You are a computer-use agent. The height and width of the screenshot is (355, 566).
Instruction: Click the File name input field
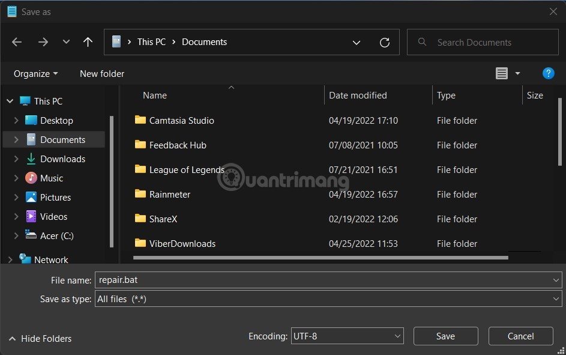(240, 280)
